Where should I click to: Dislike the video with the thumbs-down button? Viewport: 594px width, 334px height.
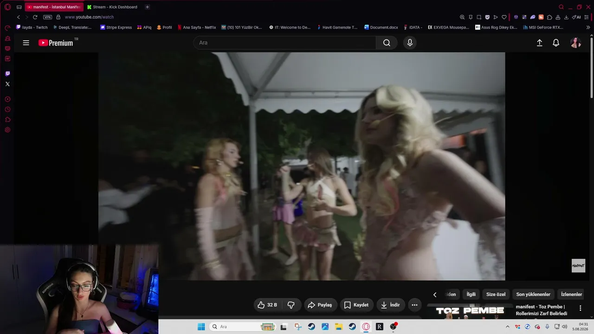(x=291, y=305)
